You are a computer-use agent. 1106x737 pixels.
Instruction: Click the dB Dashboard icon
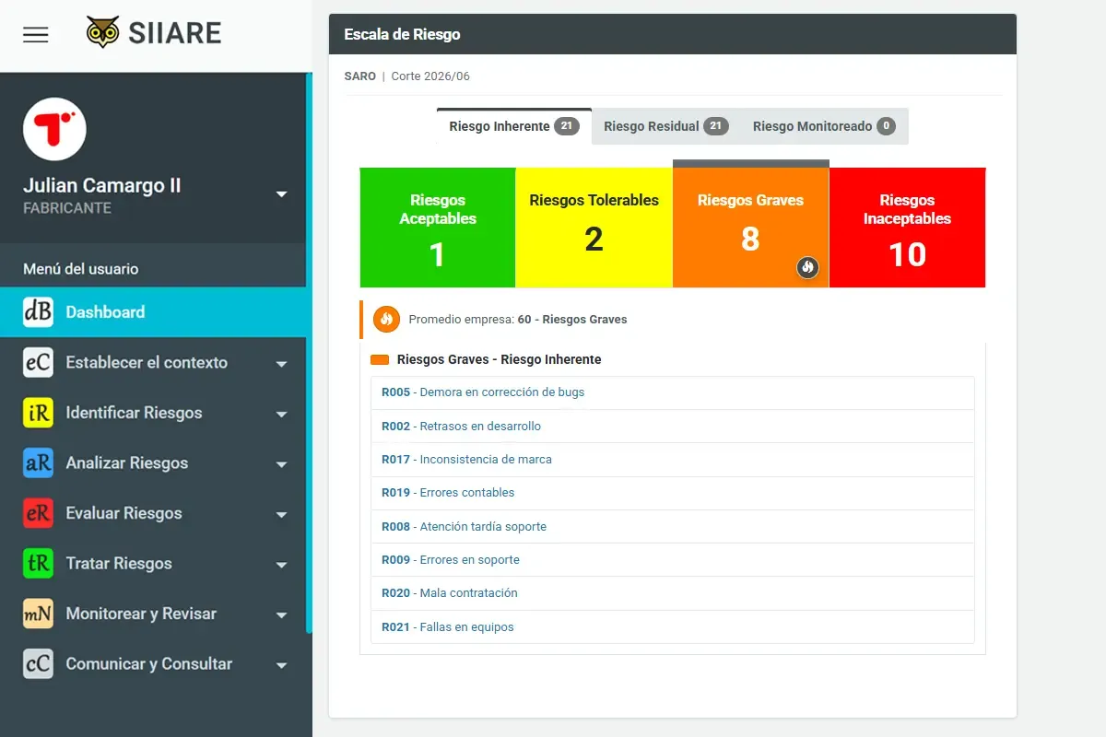point(38,312)
